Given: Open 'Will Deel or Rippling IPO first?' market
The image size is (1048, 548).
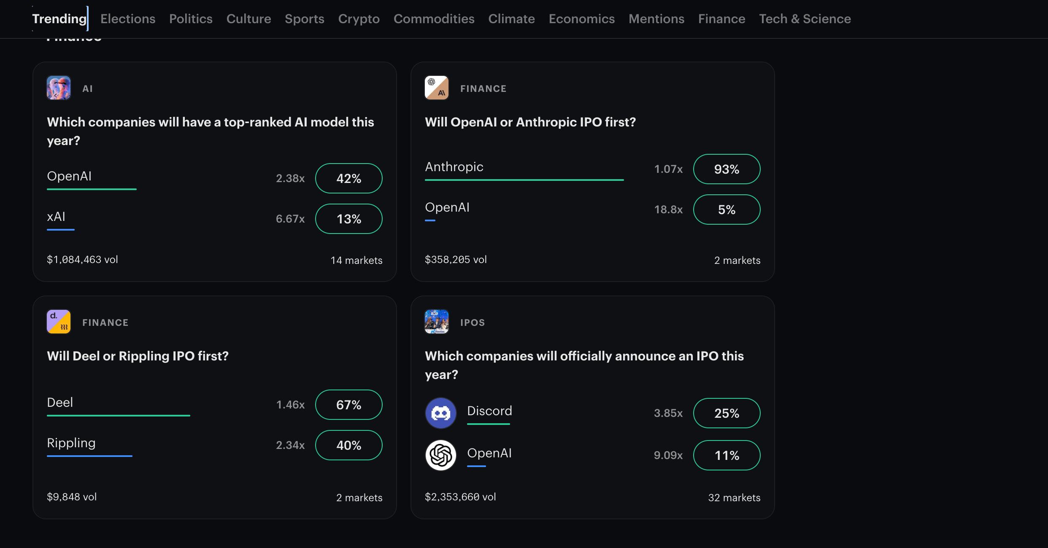Looking at the screenshot, I should (x=138, y=356).
